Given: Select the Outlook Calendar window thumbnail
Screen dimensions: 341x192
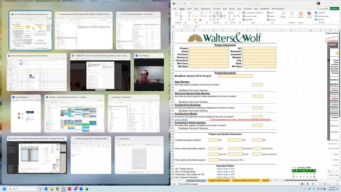Looking at the screenshot, I should 74,114.
